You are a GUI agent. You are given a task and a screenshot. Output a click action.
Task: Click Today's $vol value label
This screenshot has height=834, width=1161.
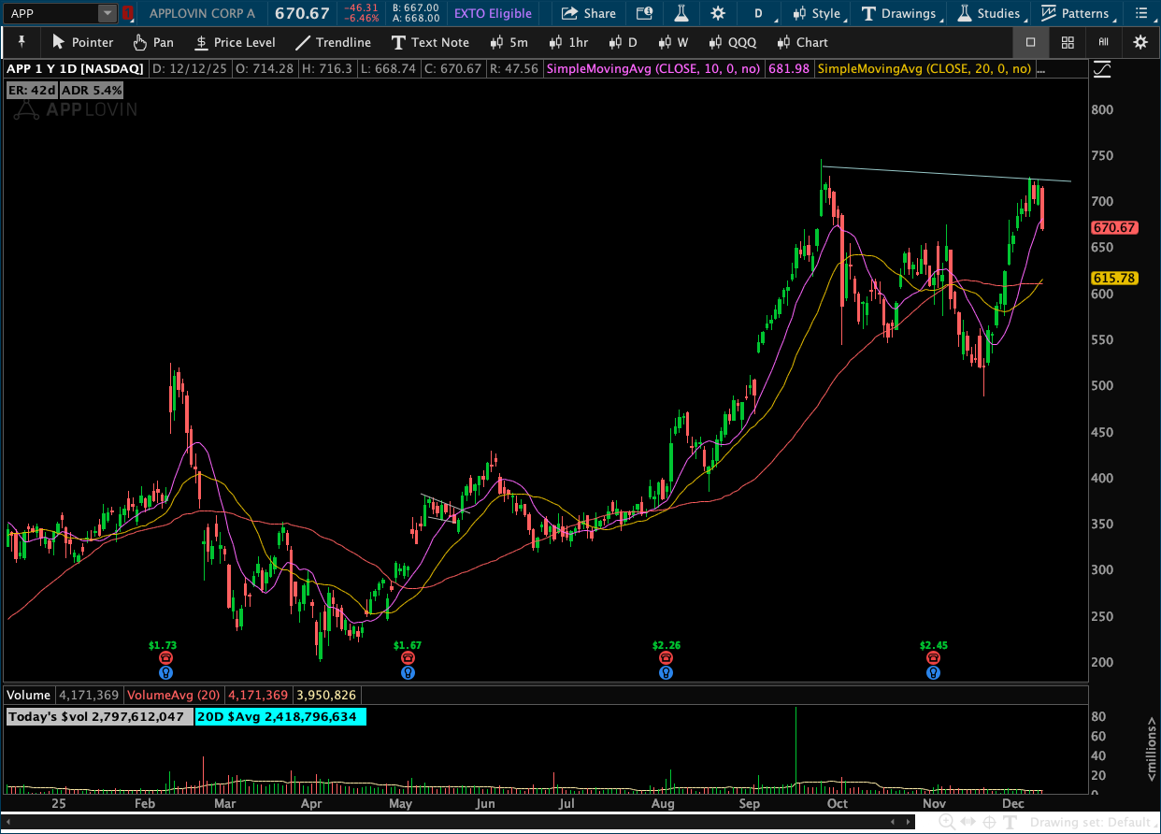tap(98, 717)
